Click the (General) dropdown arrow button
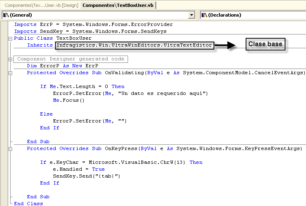 (192, 15)
